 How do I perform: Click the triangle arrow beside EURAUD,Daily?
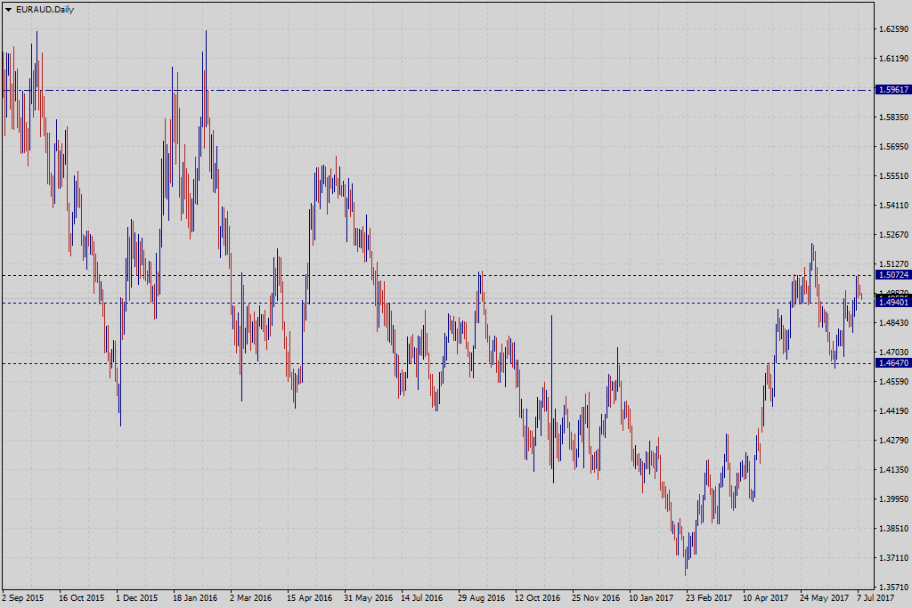8,9
